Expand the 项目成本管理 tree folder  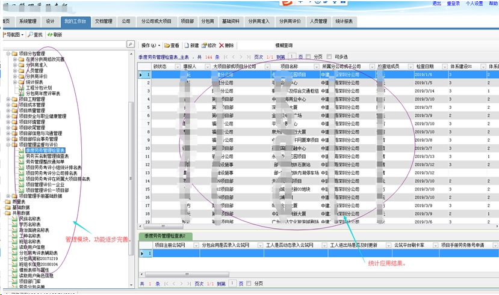[8, 105]
